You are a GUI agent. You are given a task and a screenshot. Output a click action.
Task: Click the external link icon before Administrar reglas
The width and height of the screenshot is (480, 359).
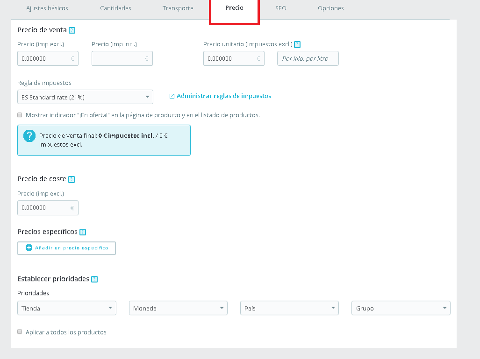tap(172, 96)
